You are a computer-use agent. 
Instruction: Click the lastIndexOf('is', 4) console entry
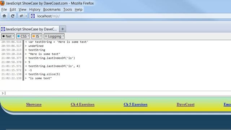(54, 66)
